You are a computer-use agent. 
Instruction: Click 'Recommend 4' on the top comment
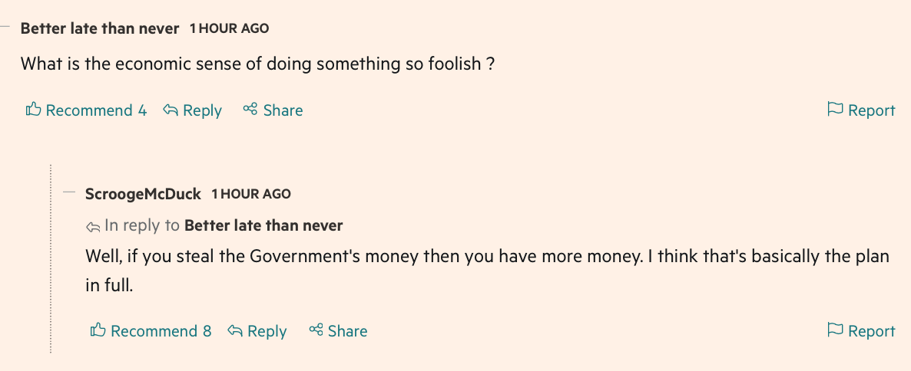pyautogui.click(x=87, y=110)
